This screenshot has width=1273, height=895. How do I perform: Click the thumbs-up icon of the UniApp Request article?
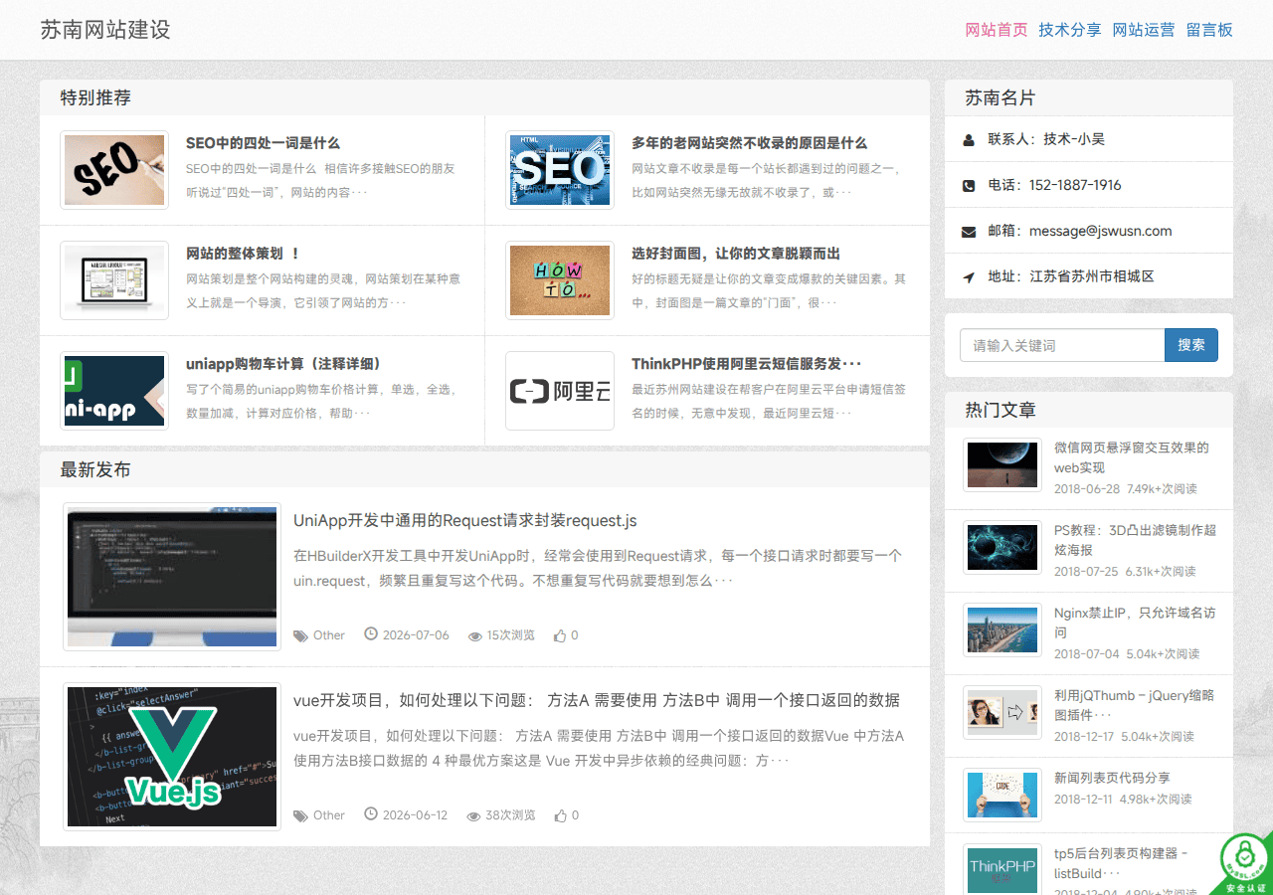tap(561, 635)
